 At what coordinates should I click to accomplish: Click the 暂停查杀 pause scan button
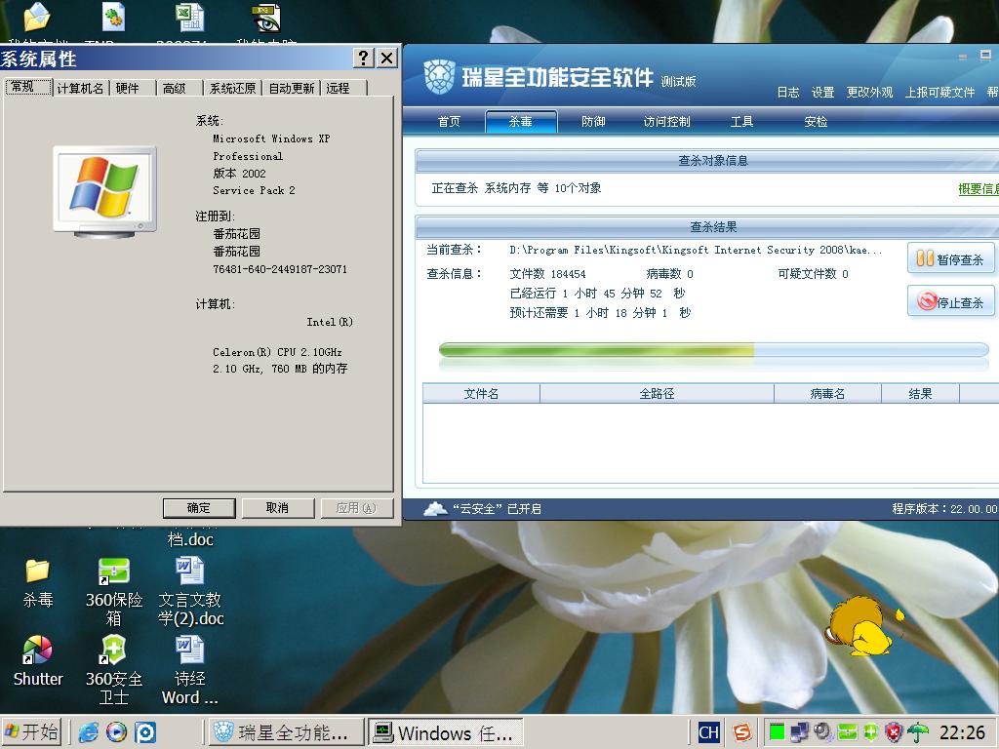pyautogui.click(x=950, y=258)
